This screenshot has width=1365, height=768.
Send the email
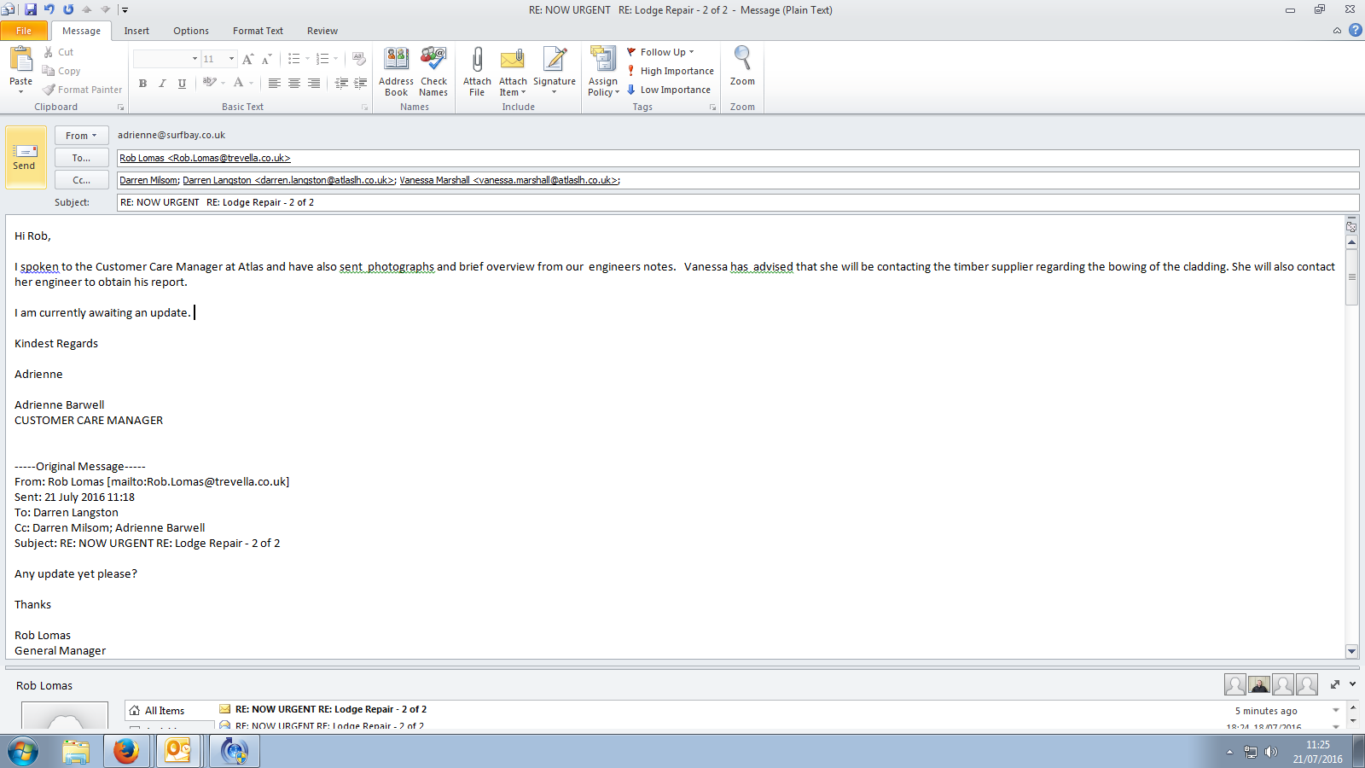tap(24, 158)
